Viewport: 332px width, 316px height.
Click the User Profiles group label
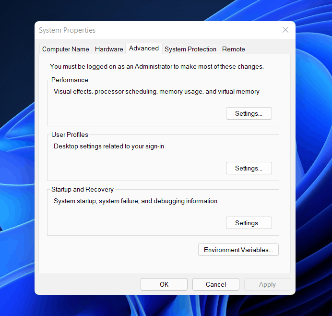(70, 135)
